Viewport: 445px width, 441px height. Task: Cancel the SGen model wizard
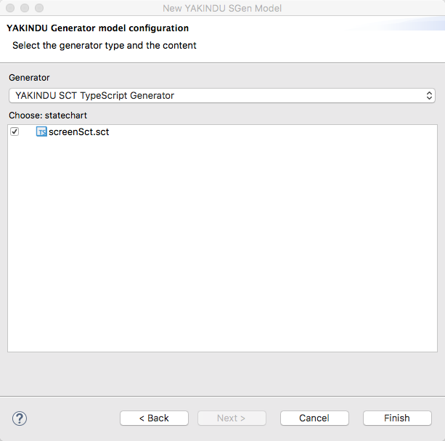point(314,418)
